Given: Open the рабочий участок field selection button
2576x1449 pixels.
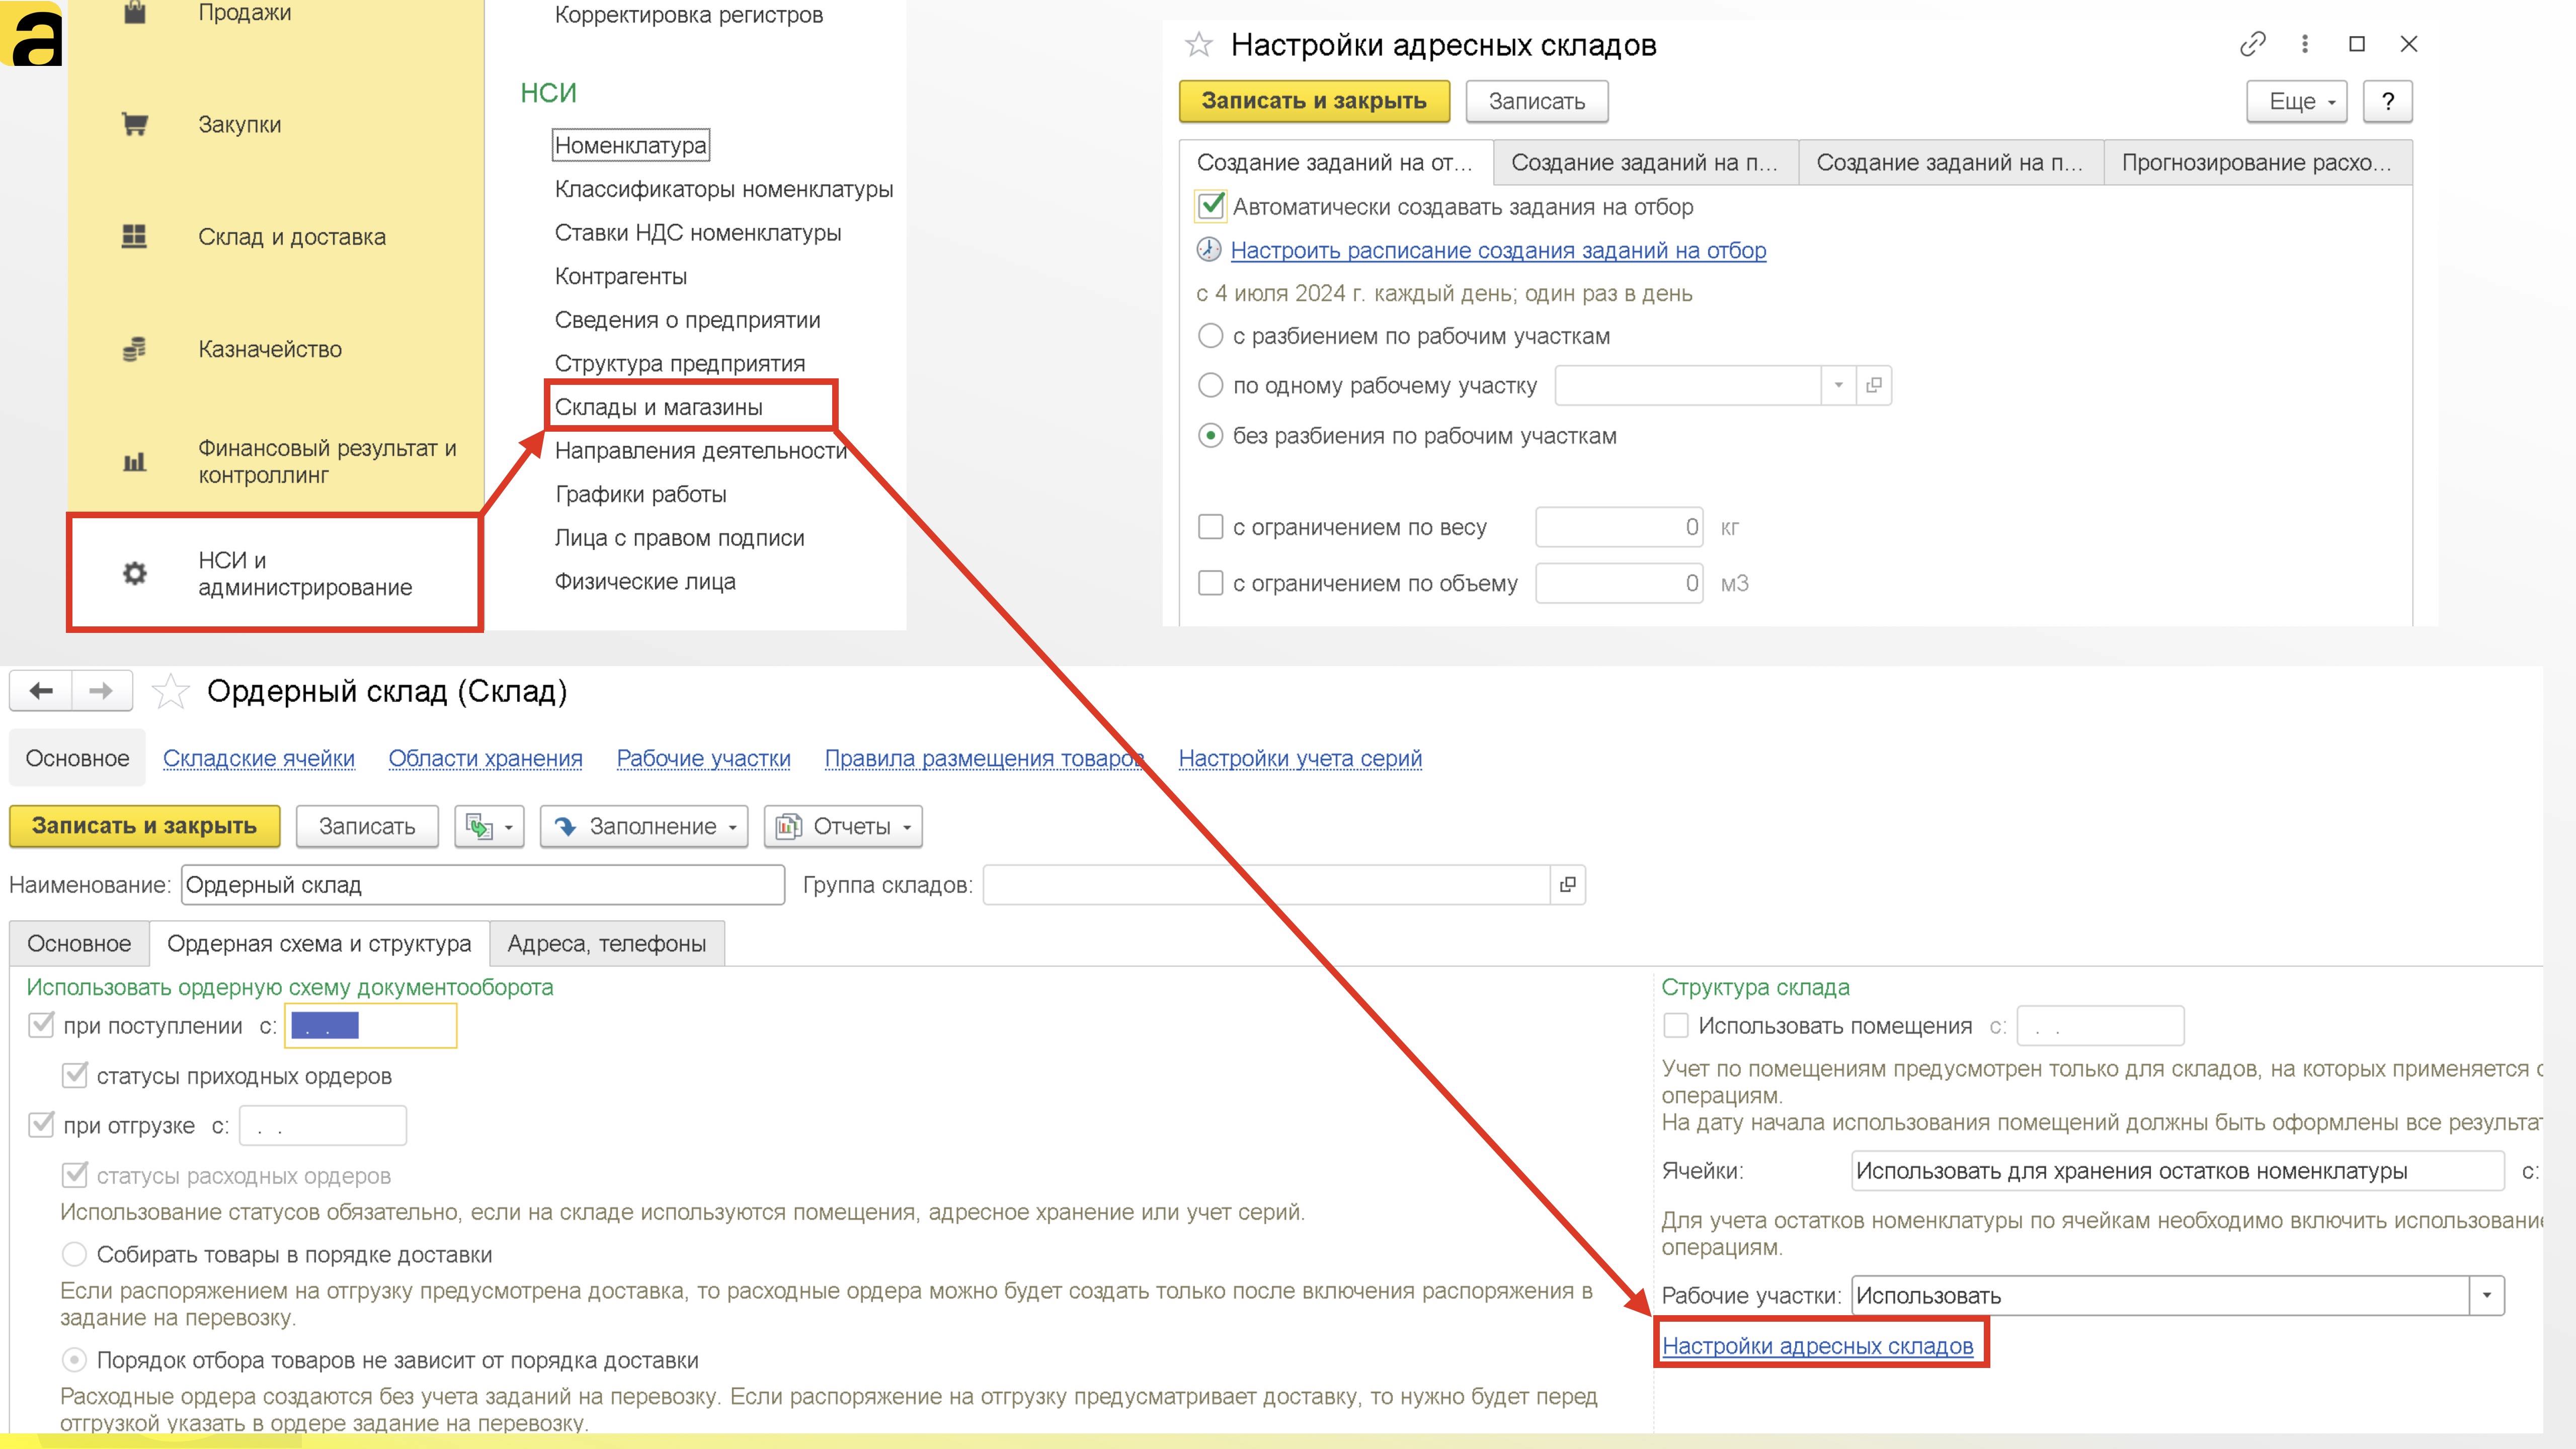Looking at the screenshot, I should (1874, 385).
